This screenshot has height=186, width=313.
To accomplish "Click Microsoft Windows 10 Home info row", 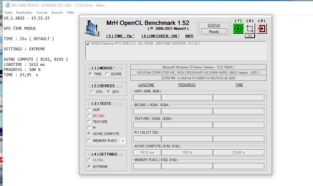I will (x=198, y=67).
